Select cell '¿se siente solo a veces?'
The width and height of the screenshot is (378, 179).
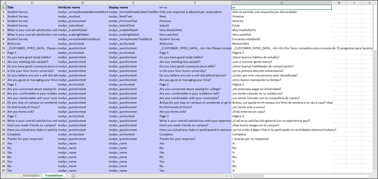tap(281, 107)
